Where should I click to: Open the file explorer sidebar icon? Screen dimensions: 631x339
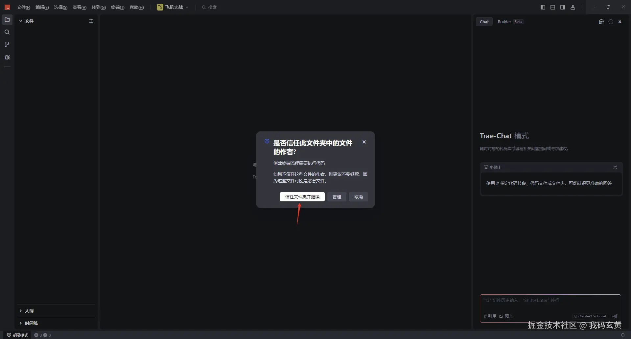(7, 20)
